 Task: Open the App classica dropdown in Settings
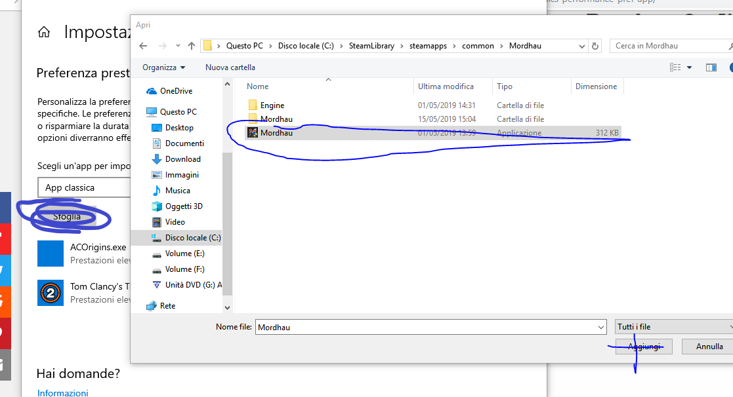pos(84,187)
